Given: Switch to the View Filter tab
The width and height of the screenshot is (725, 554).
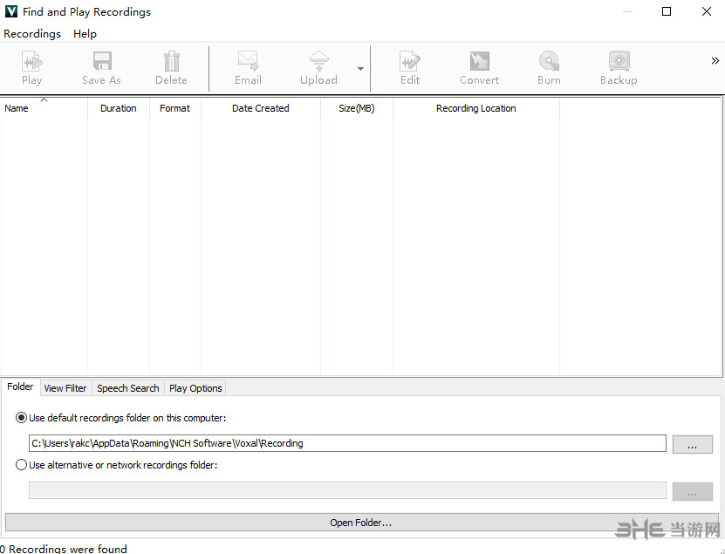Looking at the screenshot, I should coord(65,388).
